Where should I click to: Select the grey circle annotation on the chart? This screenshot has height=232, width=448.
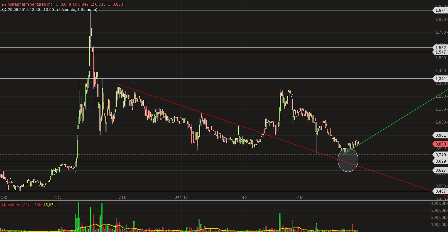[348, 160]
